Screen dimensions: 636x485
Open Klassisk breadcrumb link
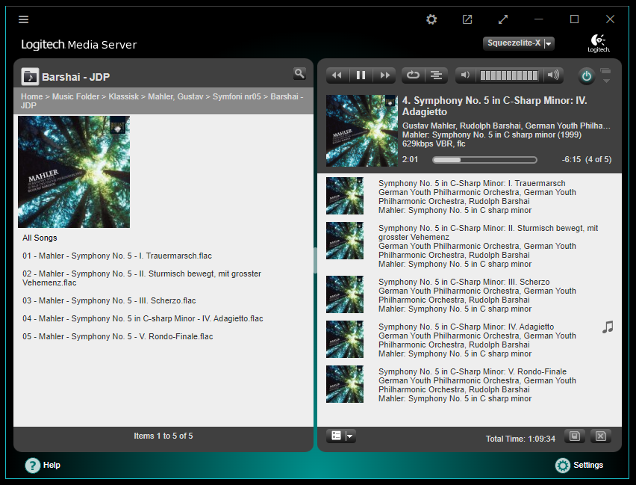point(123,96)
